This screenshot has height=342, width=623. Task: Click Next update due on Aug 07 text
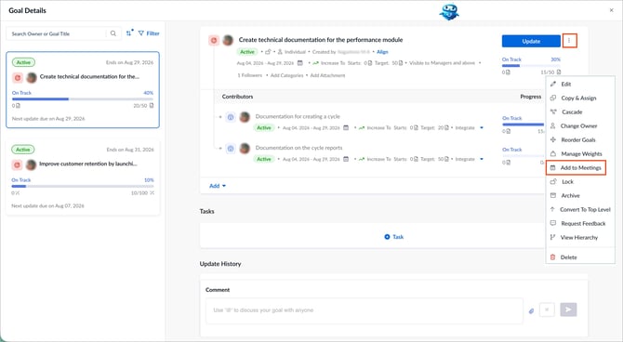point(47,205)
